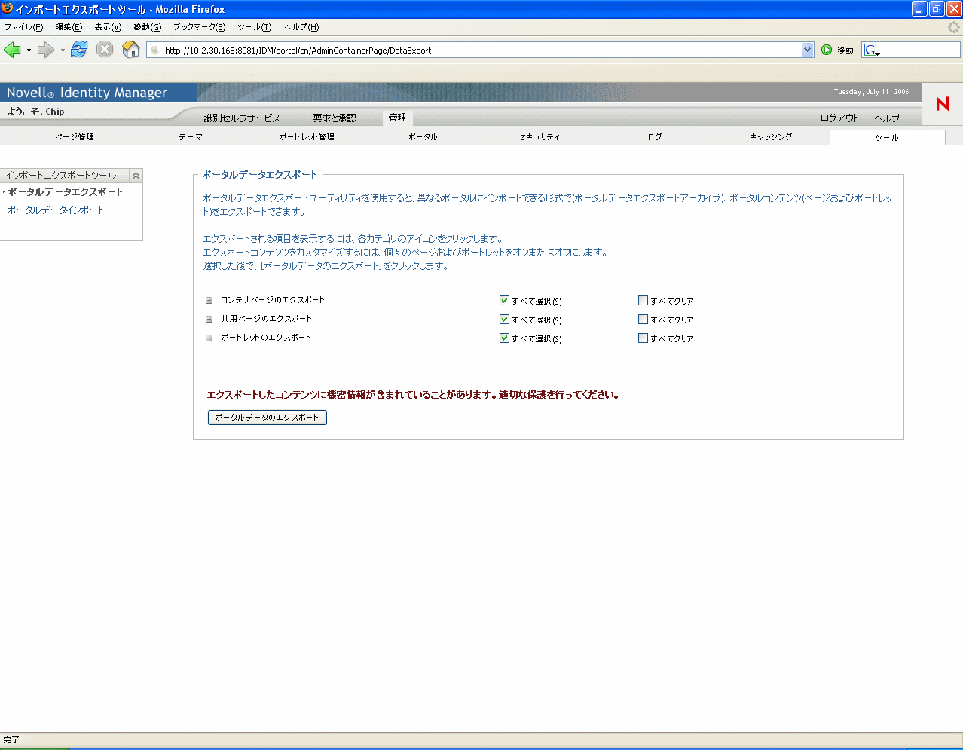963x750 pixels.
Task: Open the ポータル subtab
Action: pyautogui.click(x=423, y=137)
